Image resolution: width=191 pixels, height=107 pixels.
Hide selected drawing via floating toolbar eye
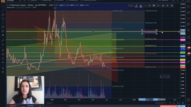(167, 6)
